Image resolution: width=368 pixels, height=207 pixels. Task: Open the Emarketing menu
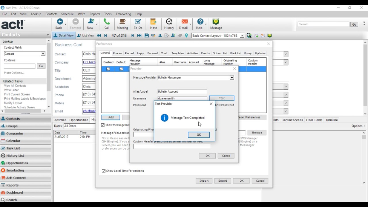pos(123,14)
